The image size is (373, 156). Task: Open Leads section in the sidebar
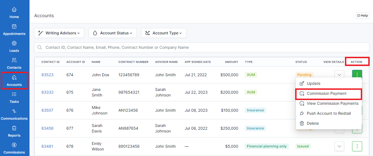[14, 47]
